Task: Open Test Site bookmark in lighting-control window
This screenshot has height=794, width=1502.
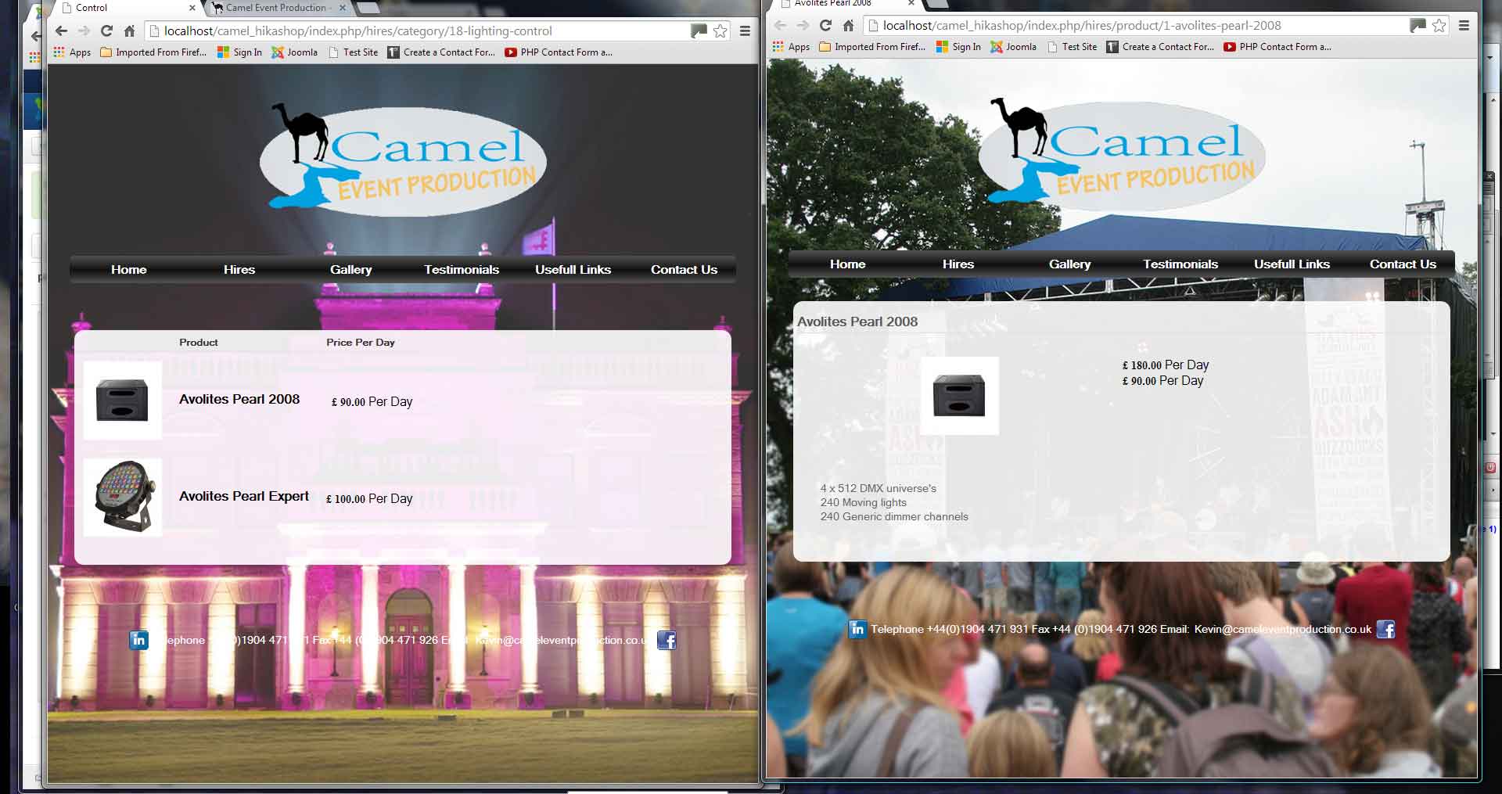Action: tap(353, 52)
